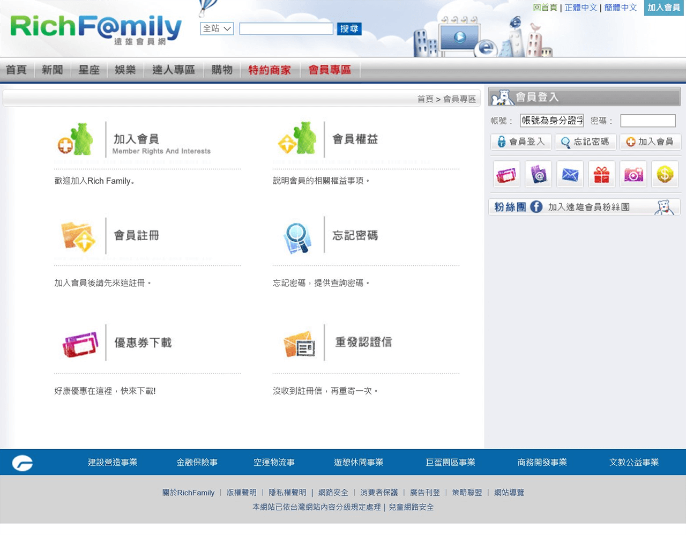This screenshot has width=686, height=535.
Task: Click the green bear 加入會員 icon
Action: point(76,139)
